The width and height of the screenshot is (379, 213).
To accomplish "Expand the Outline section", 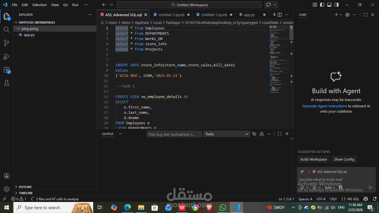I will [55, 187].
